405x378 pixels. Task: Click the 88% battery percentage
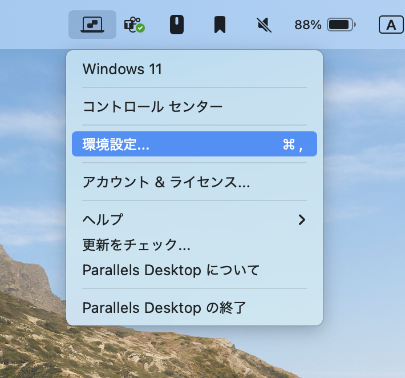tap(308, 25)
